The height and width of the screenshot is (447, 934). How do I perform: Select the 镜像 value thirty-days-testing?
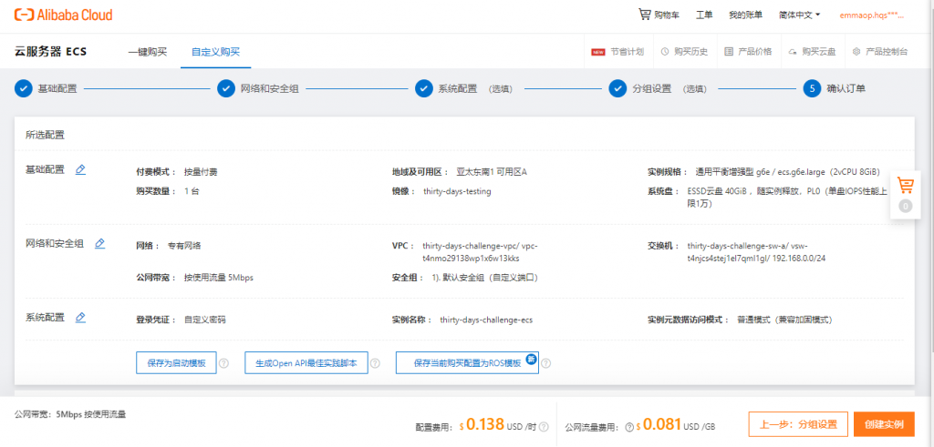[x=457, y=191]
